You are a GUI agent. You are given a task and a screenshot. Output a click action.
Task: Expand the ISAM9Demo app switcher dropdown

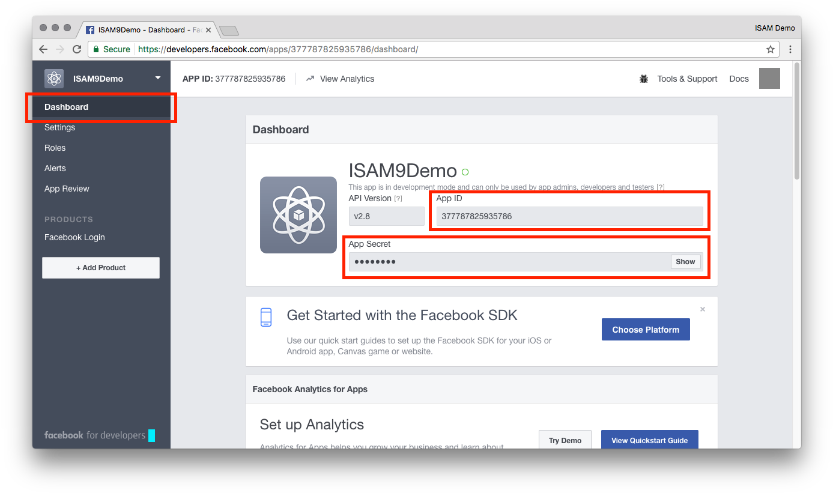(158, 78)
